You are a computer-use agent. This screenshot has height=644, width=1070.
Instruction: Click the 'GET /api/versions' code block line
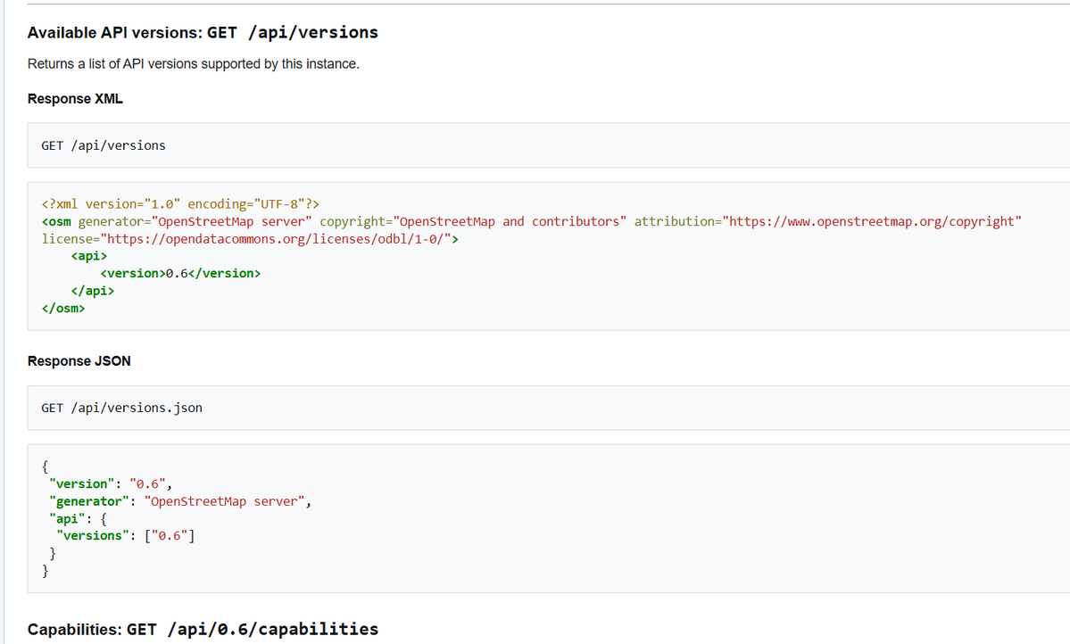tap(103, 145)
